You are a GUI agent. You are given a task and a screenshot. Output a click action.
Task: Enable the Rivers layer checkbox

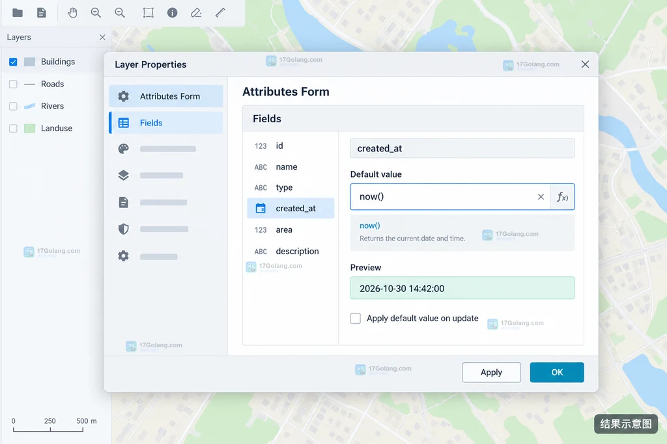tap(13, 106)
